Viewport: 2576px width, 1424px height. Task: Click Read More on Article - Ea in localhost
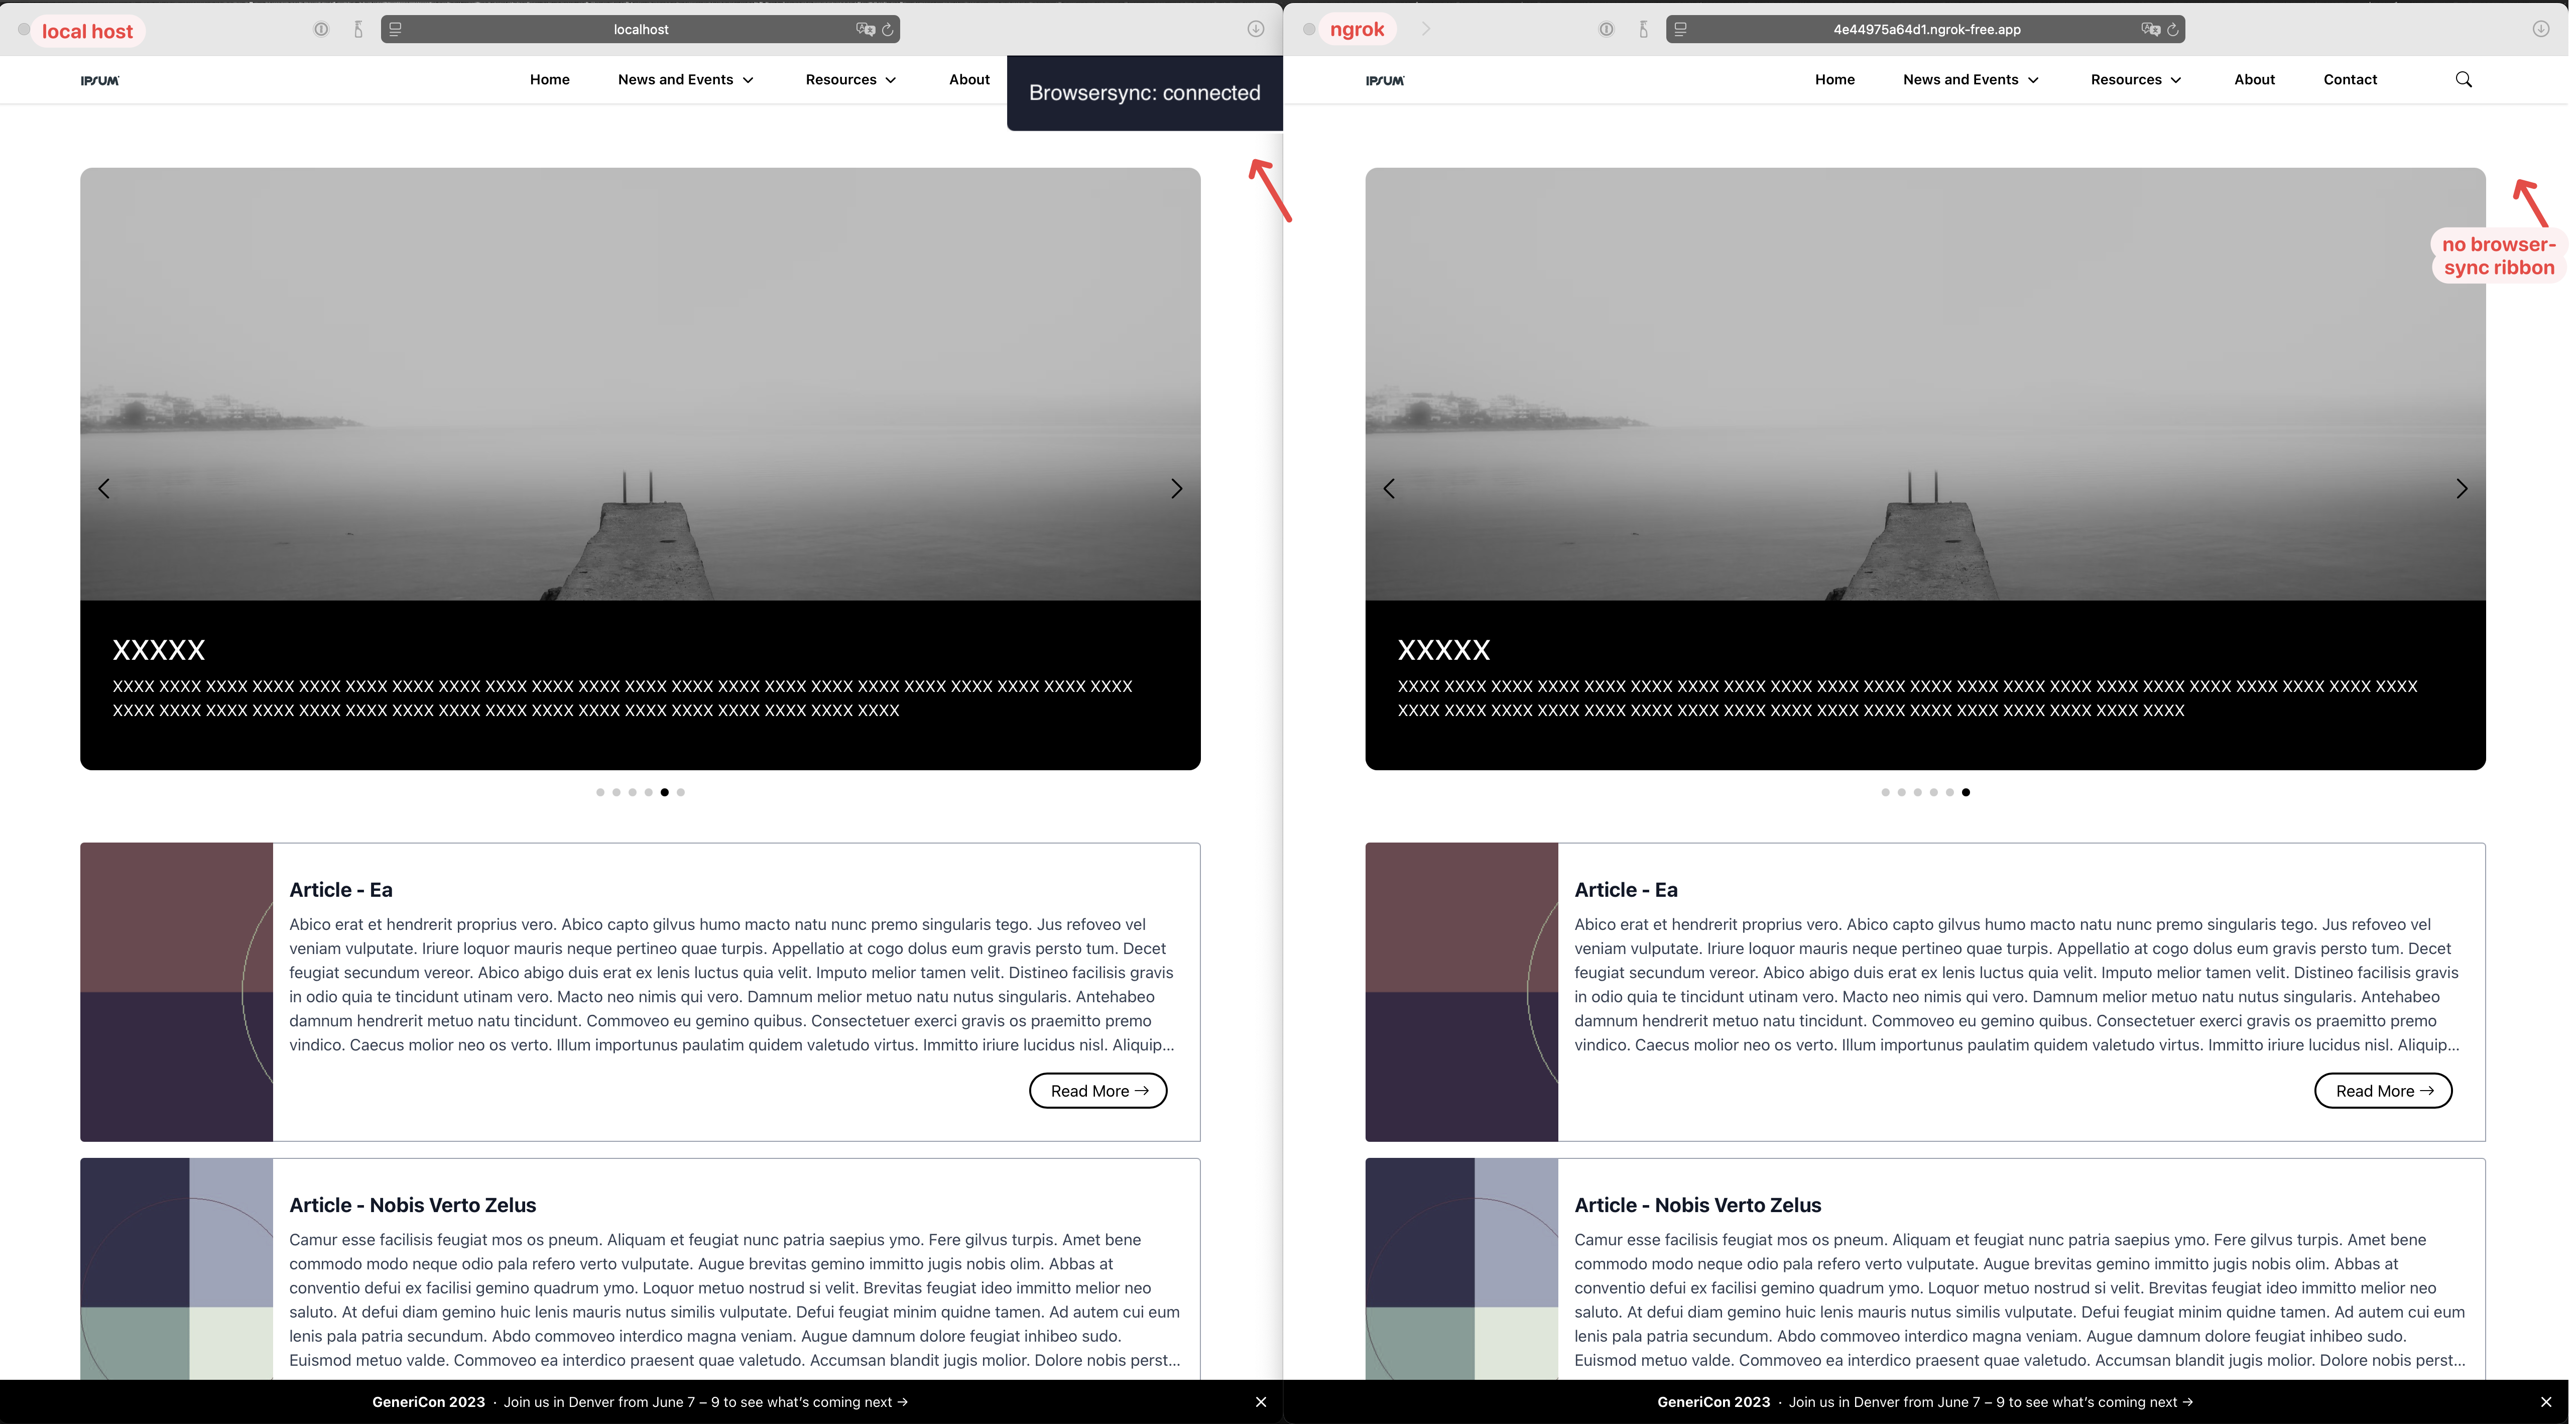[1098, 1091]
